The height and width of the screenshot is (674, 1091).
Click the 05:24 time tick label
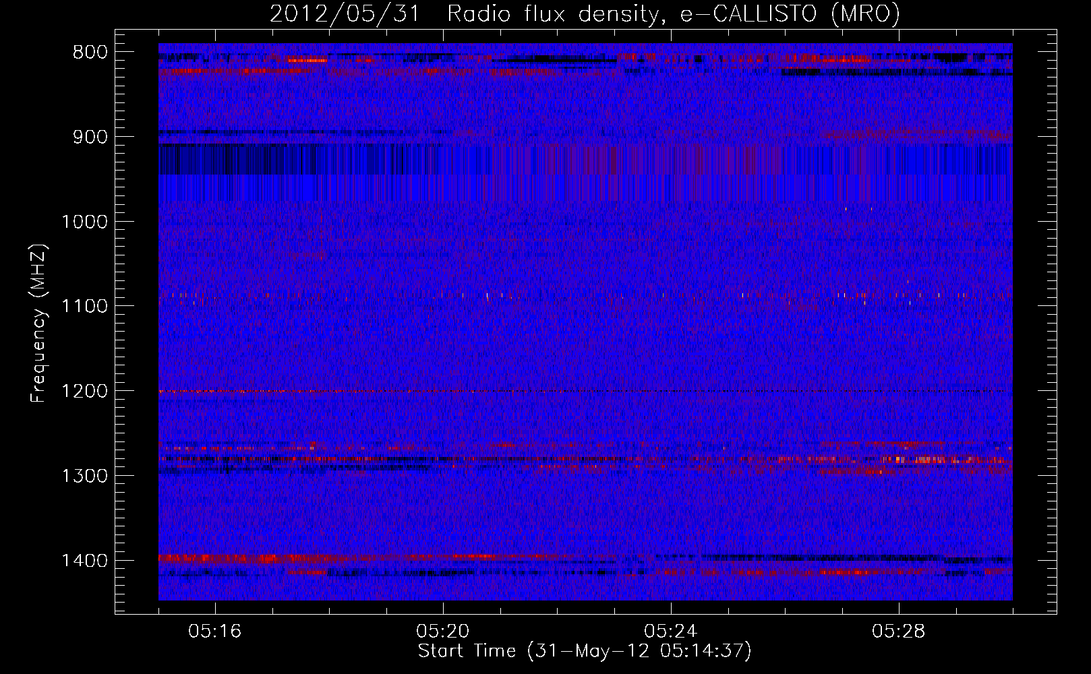point(671,632)
